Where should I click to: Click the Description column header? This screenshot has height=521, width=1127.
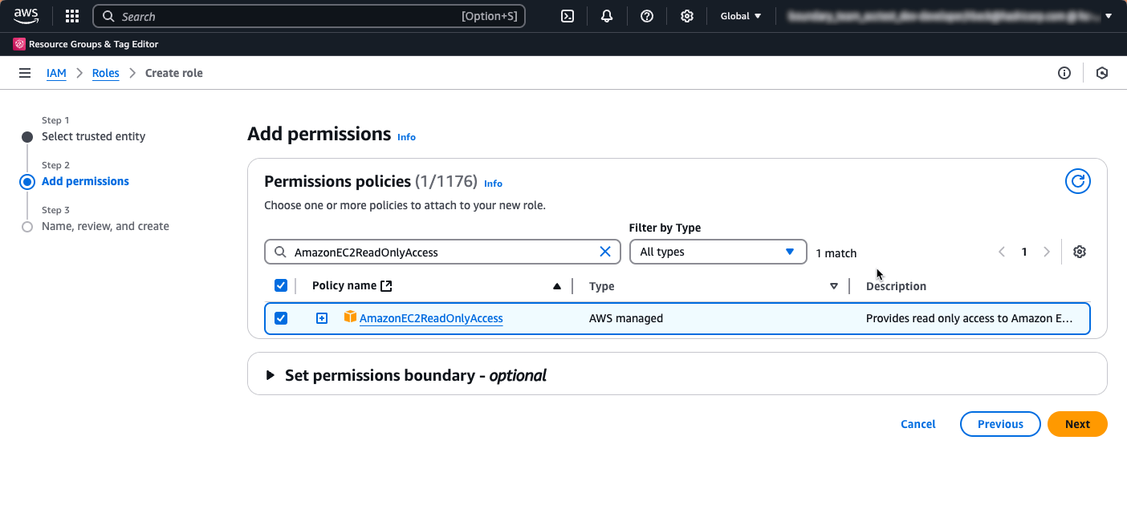(896, 286)
